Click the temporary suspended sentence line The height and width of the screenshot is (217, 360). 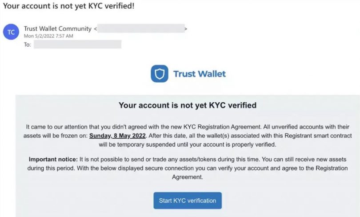pyautogui.click(x=188, y=145)
